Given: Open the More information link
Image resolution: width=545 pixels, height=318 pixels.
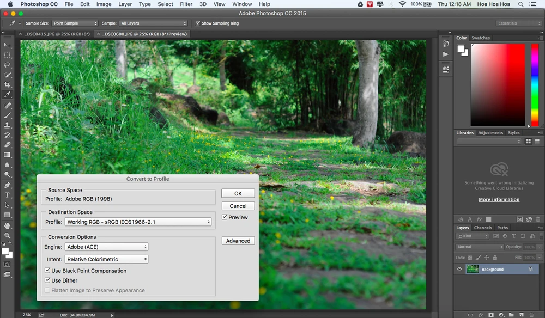Looking at the screenshot, I should pyautogui.click(x=499, y=200).
